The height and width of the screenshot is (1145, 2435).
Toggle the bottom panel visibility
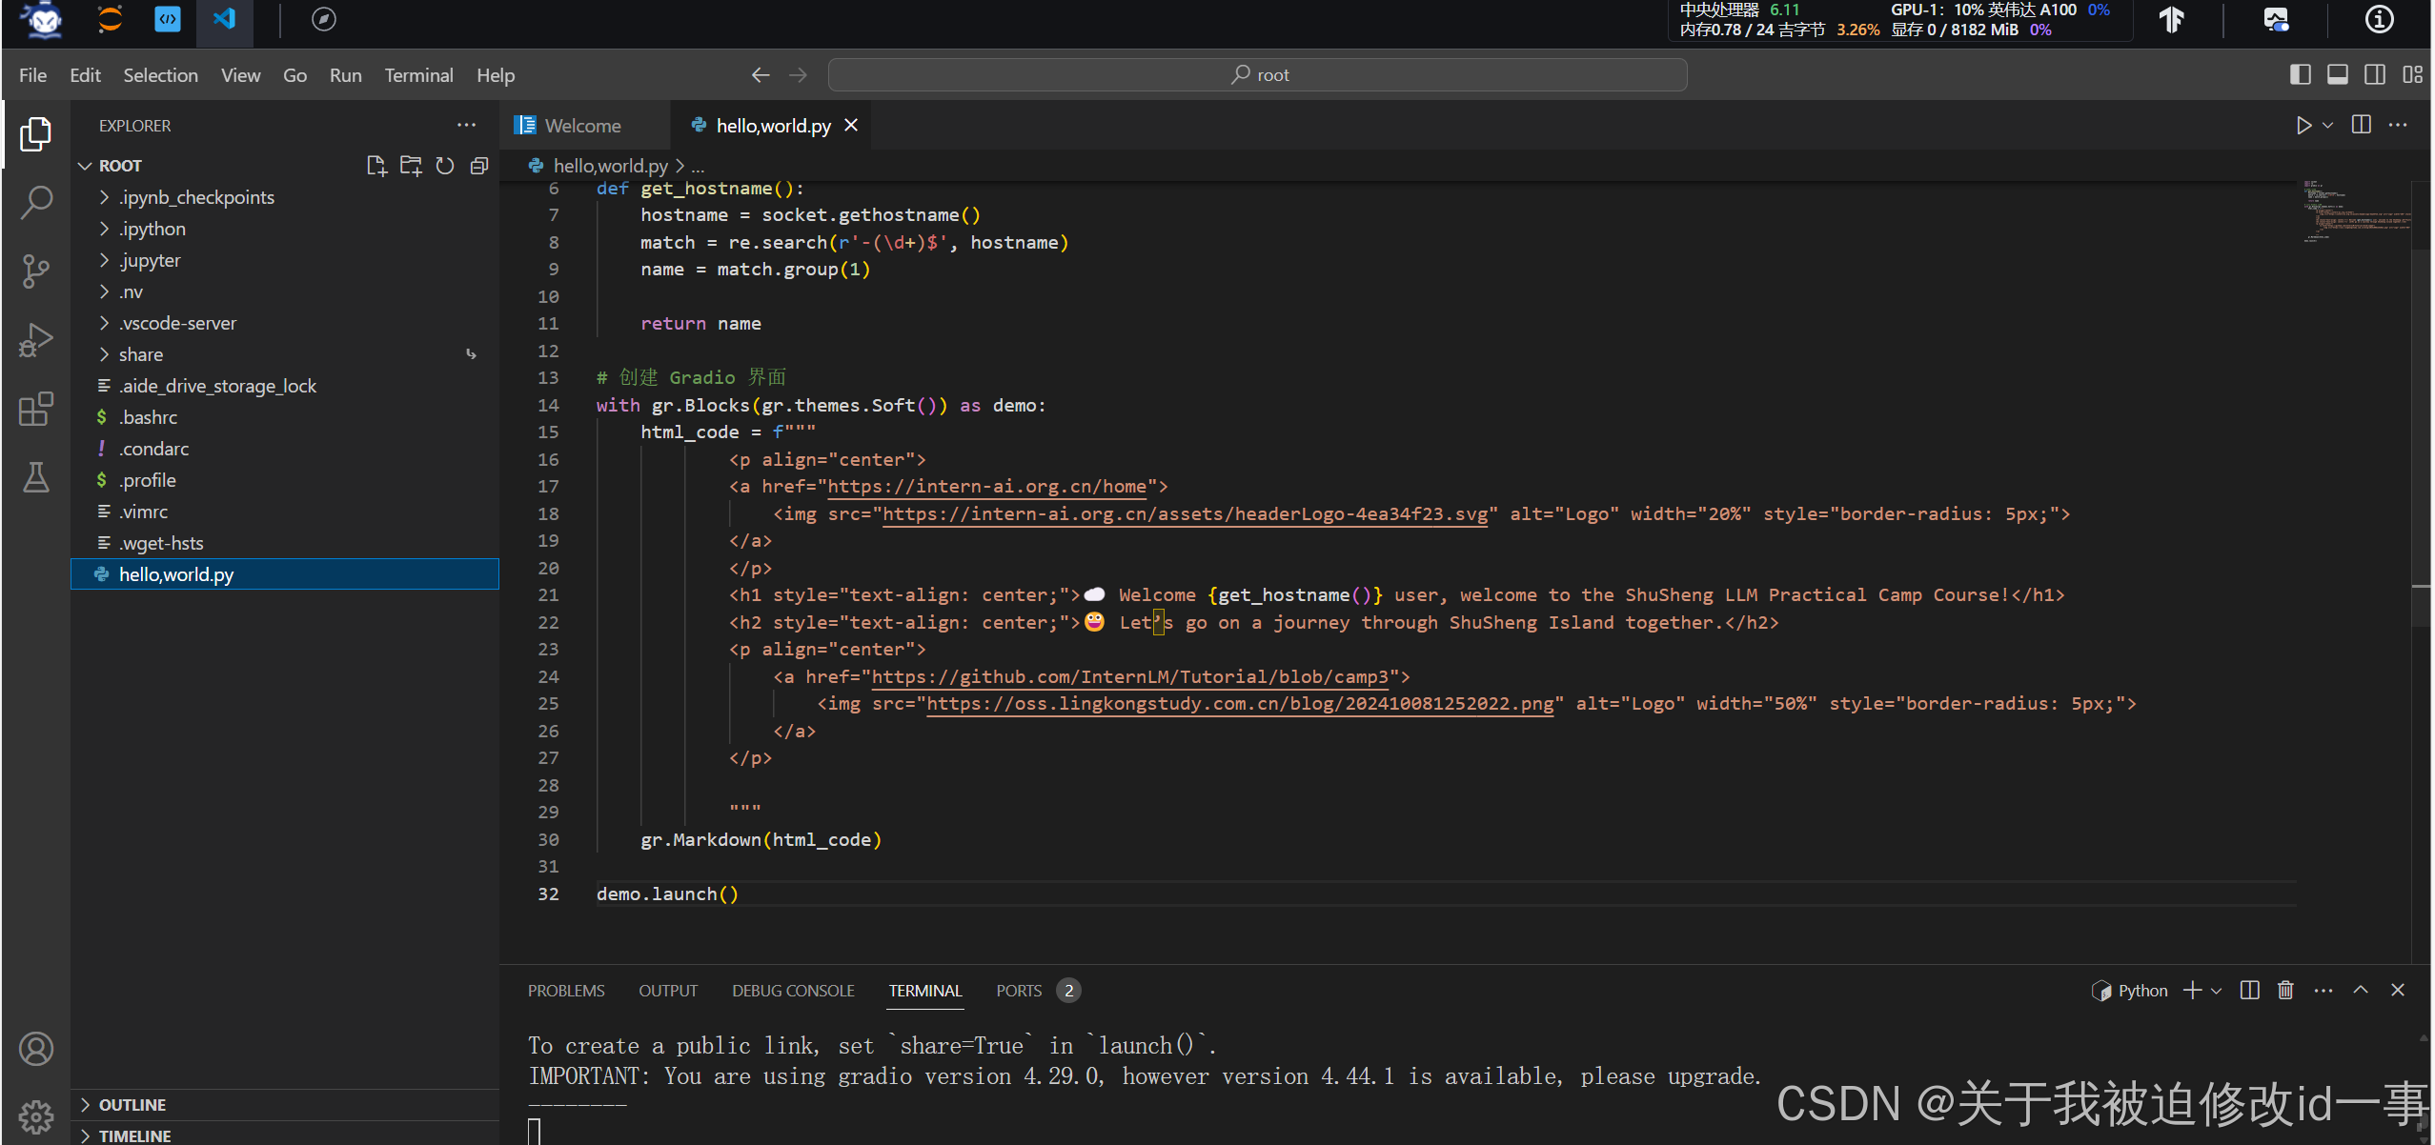pyautogui.click(x=2337, y=74)
